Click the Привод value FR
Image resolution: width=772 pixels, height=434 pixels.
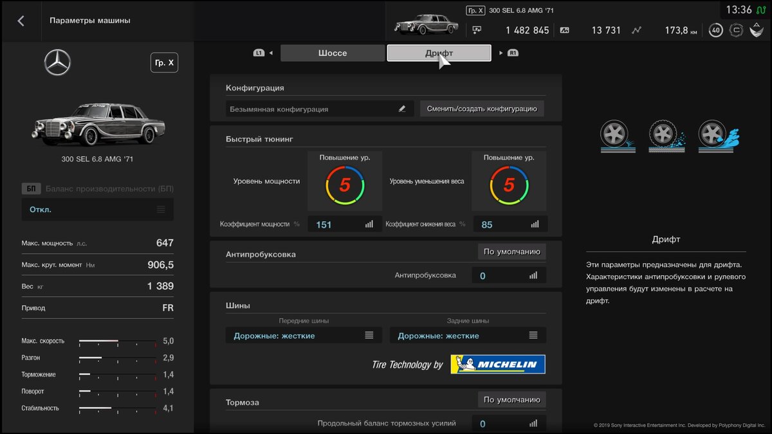point(168,308)
